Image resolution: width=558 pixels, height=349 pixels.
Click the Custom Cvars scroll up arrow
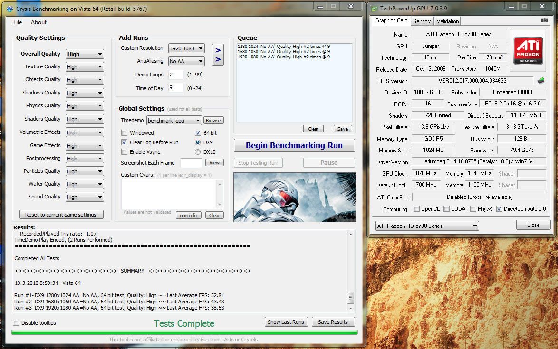[x=220, y=184]
